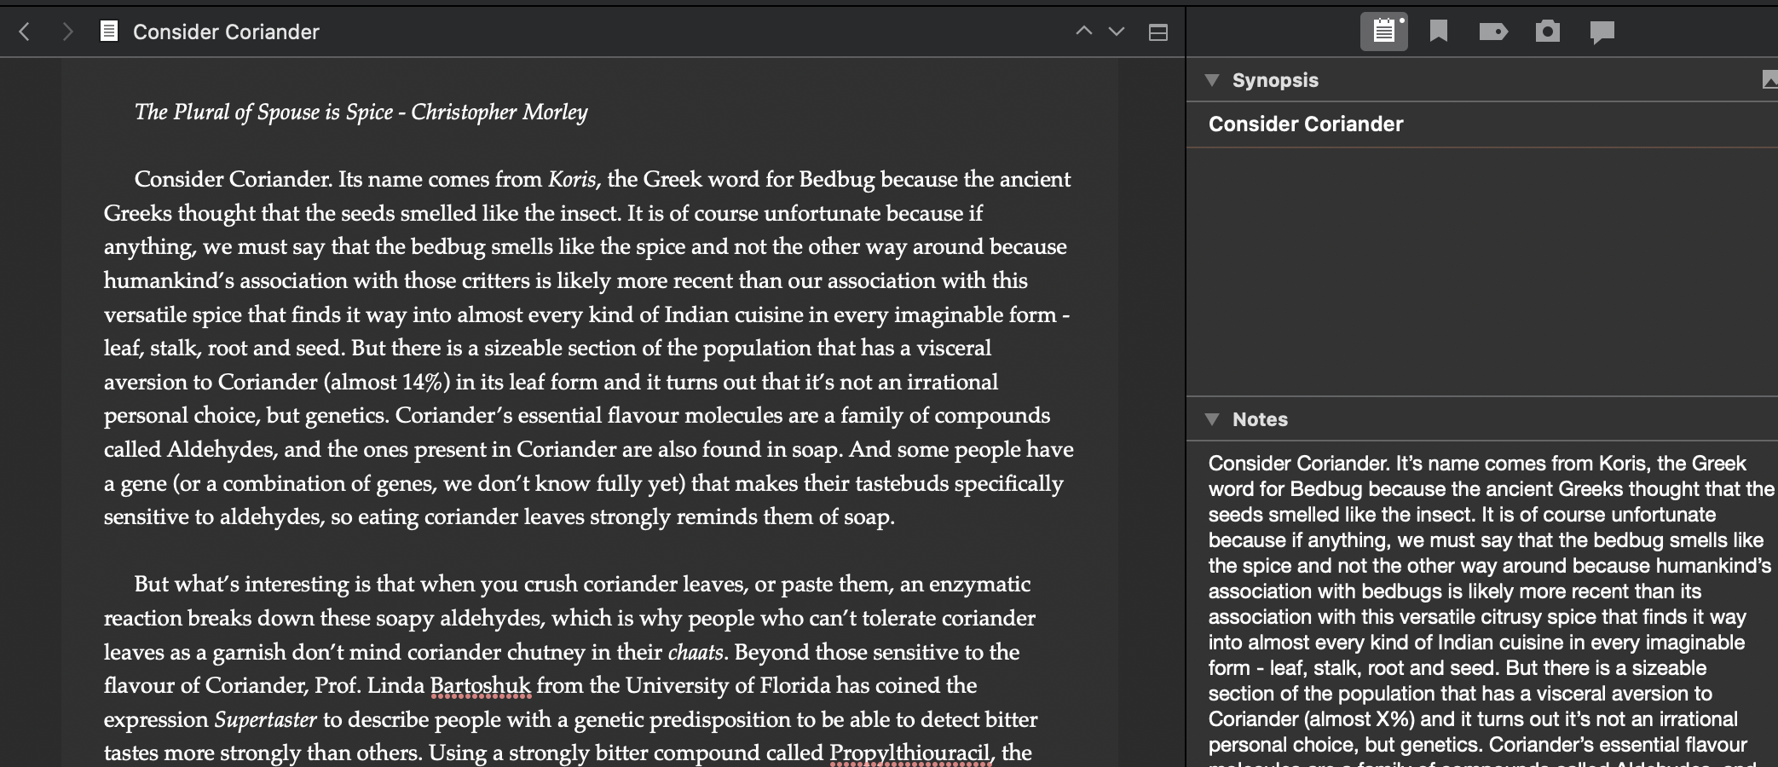This screenshot has height=767, width=1778.
Task: Switch to the Bookmarks inspector tab
Action: (x=1439, y=32)
